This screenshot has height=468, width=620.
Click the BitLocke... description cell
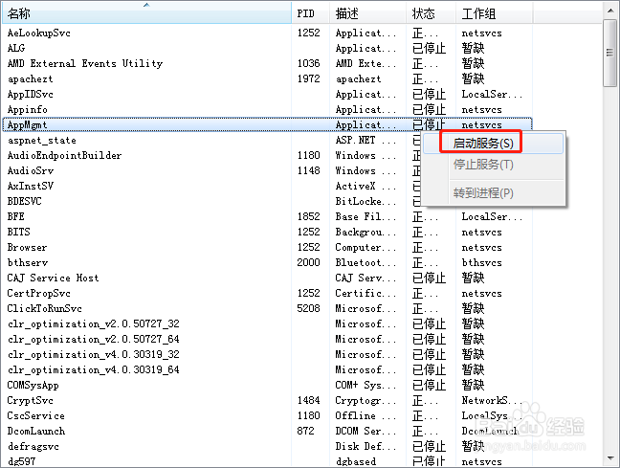(365, 201)
